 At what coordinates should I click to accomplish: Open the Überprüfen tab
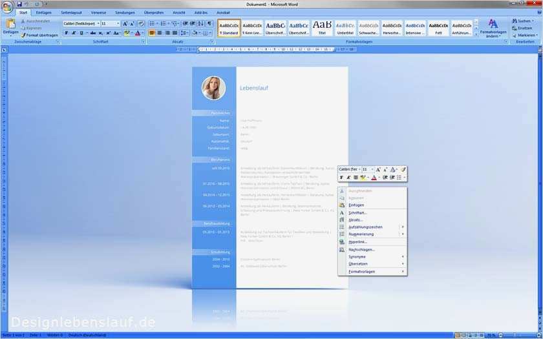point(154,12)
